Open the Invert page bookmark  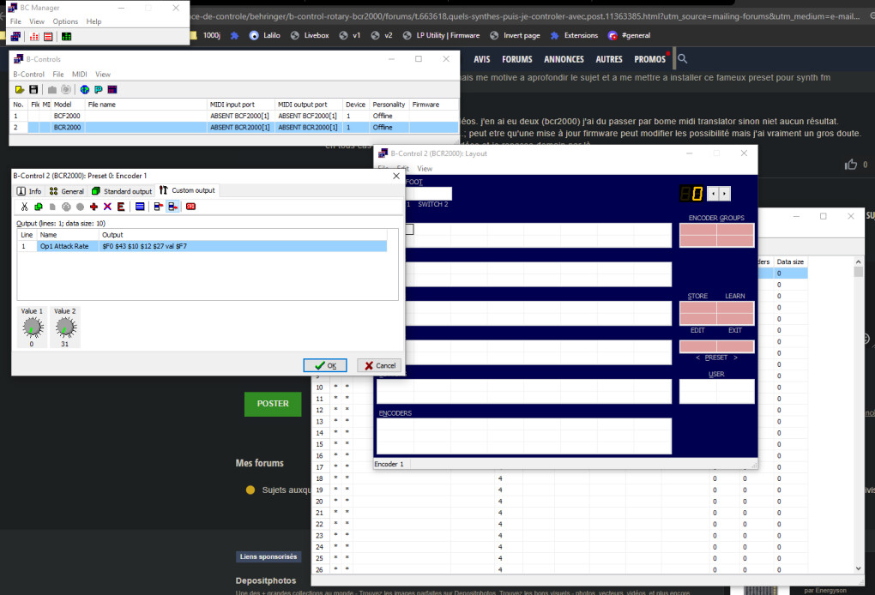[515, 35]
